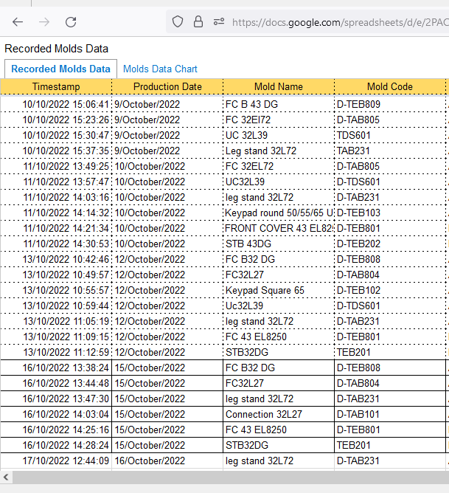Select cell FC B 43 DG
Image resolution: width=449 pixels, height=493 pixels.
coord(279,104)
